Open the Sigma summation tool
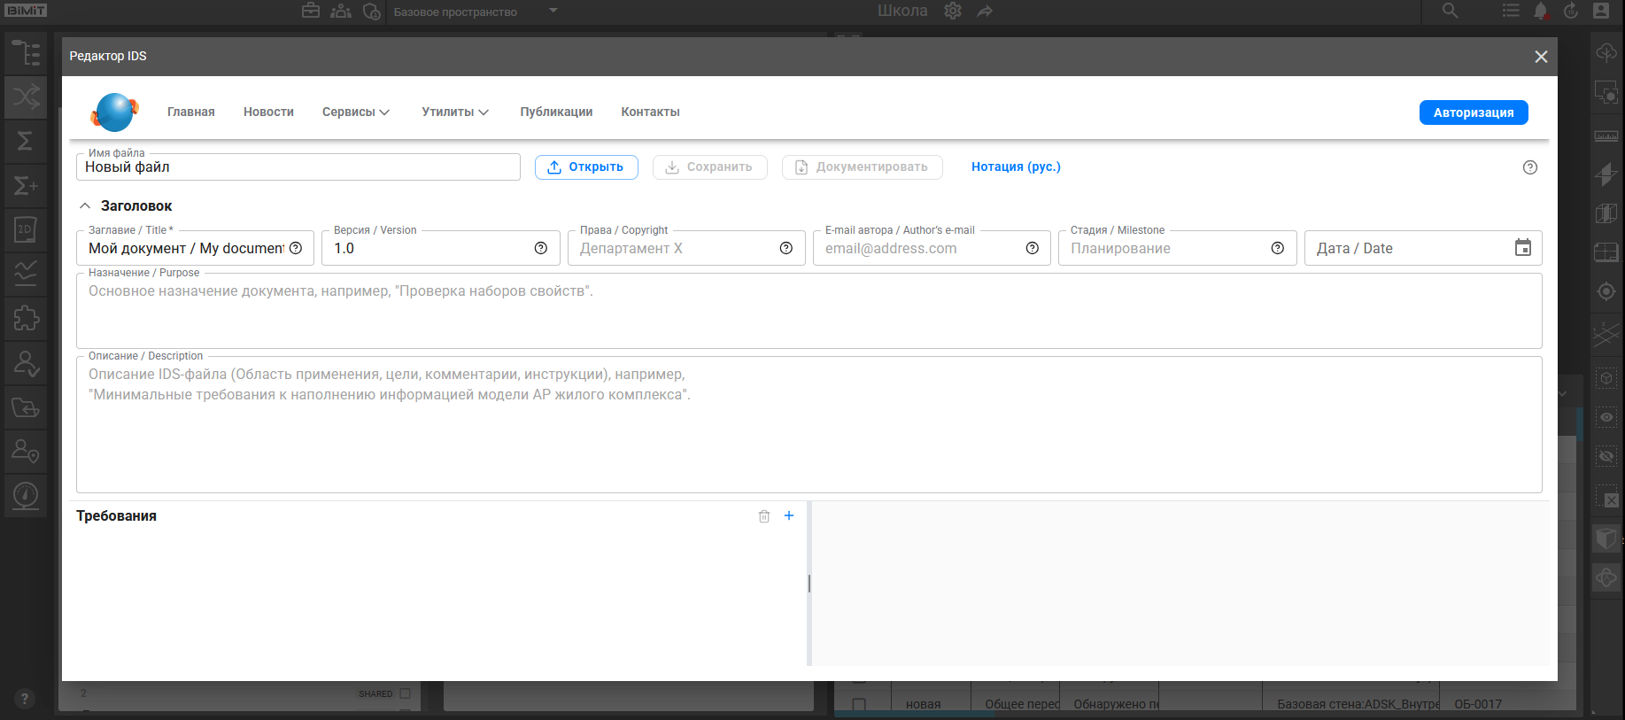 click(x=26, y=142)
